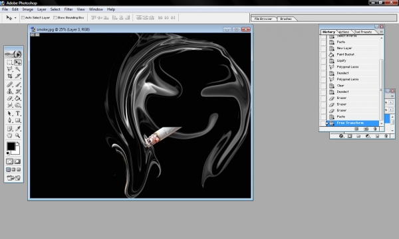Switch to standard screen mode button

[x=9, y=170]
